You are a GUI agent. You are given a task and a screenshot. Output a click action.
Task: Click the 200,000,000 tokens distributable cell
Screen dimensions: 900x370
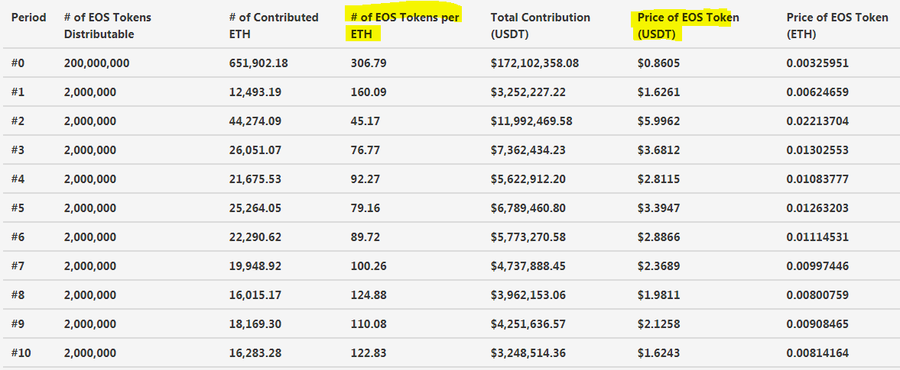pyautogui.click(x=97, y=63)
